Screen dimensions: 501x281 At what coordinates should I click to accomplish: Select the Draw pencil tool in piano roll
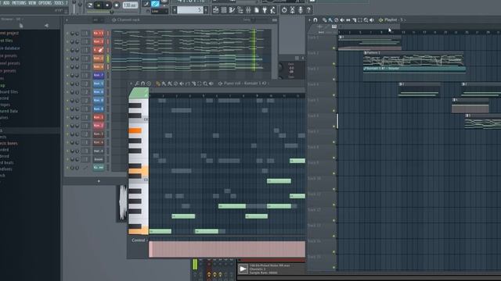[x=157, y=84]
